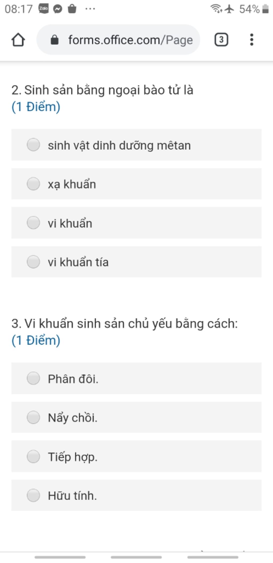Viewport: 273px width, 563px height.
Task: Open the browser three-dot overflow menu
Action: (x=251, y=40)
